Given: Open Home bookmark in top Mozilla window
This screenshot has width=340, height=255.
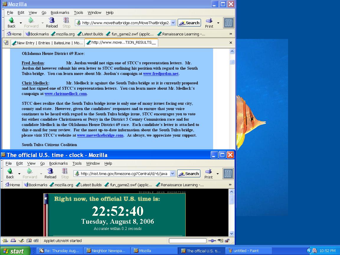Looking at the screenshot, I should [x=14, y=34].
